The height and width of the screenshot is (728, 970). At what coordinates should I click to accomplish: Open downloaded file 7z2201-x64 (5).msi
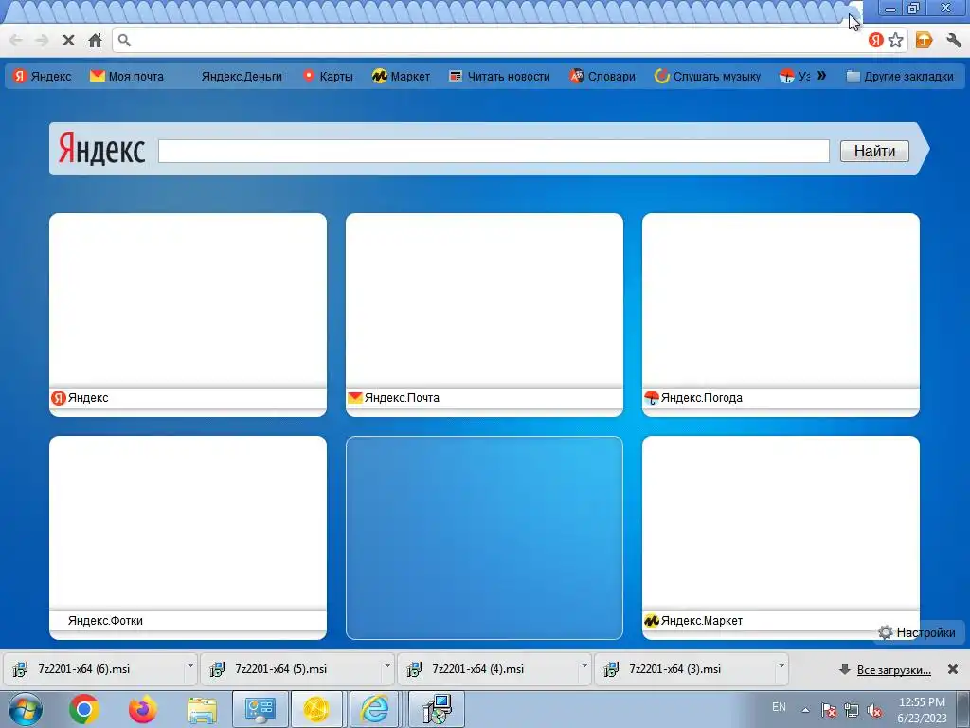(x=290, y=668)
